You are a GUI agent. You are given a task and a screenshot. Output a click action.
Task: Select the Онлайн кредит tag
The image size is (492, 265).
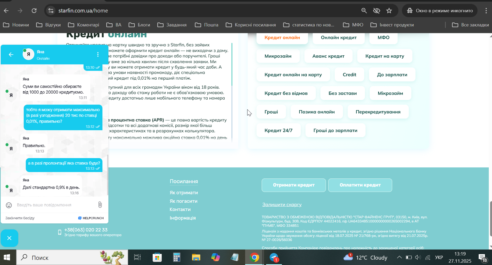pos(339,38)
